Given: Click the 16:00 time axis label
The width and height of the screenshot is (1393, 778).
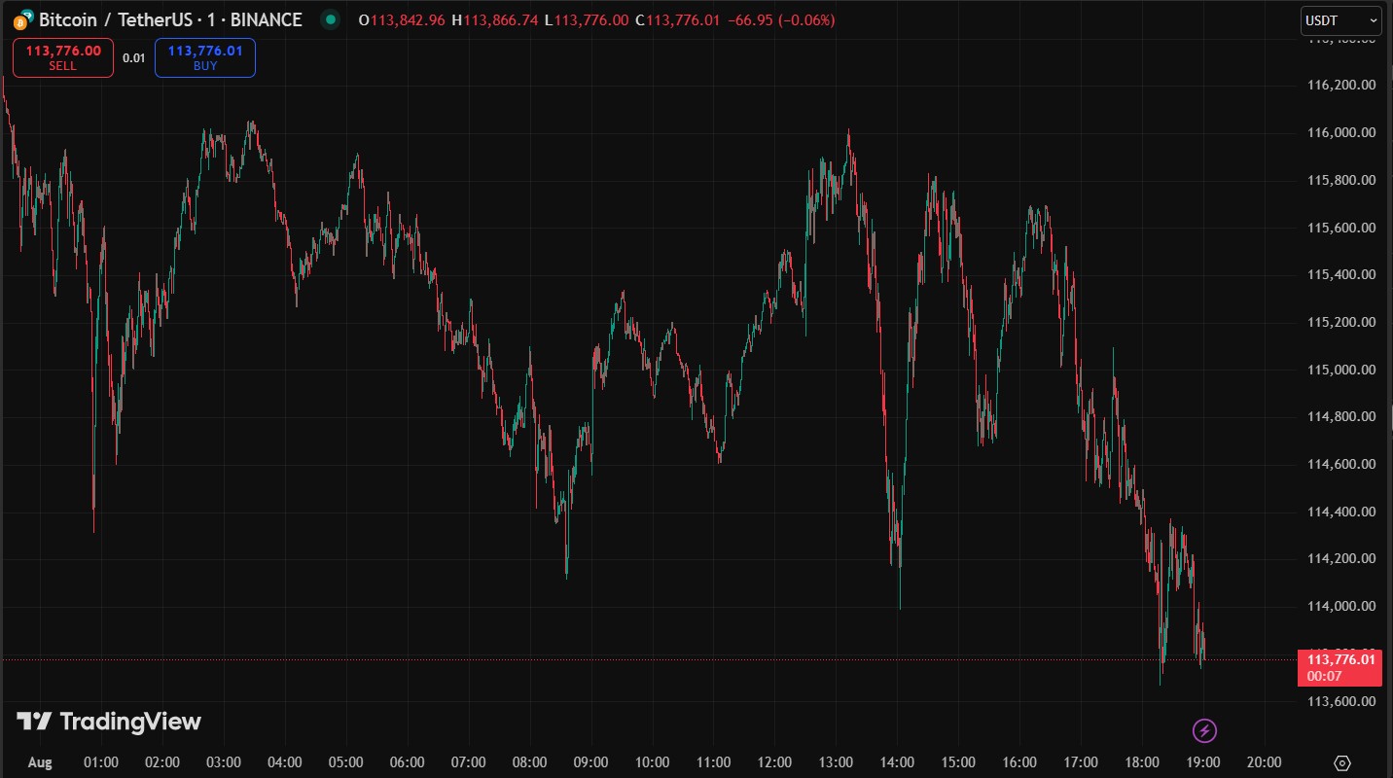Looking at the screenshot, I should (x=1019, y=762).
